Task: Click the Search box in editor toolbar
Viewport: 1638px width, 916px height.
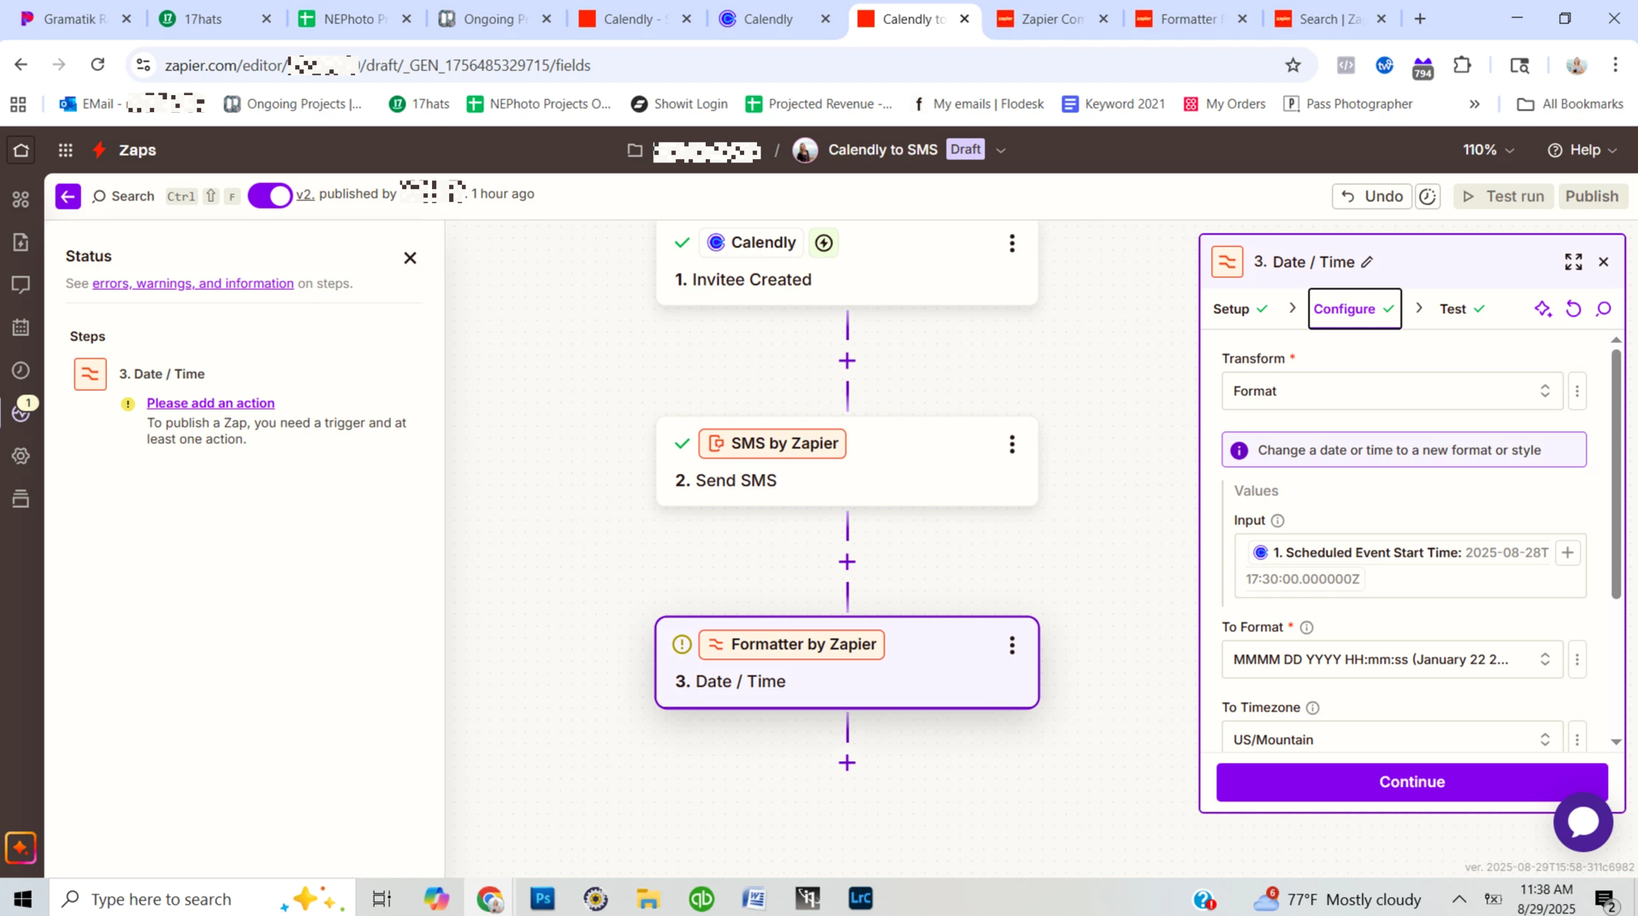Action: pos(123,196)
